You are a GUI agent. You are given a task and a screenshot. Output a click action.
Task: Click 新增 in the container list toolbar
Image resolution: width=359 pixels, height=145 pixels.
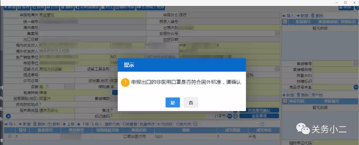pyautogui.click(x=302, y=16)
